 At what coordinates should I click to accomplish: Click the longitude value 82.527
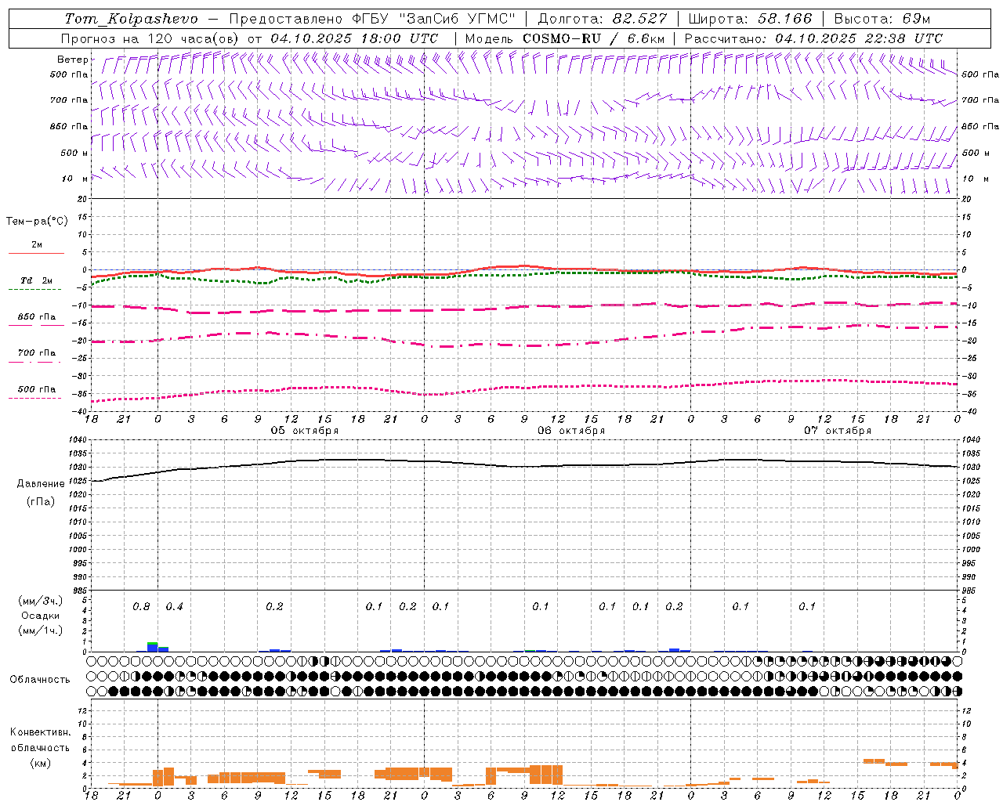(x=641, y=19)
